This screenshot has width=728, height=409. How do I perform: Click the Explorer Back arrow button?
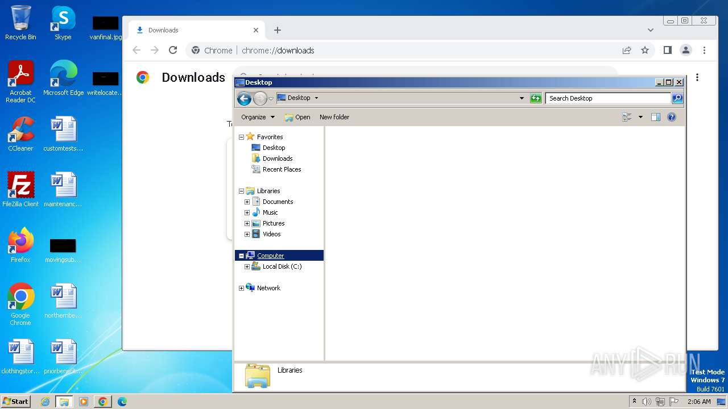tap(245, 98)
